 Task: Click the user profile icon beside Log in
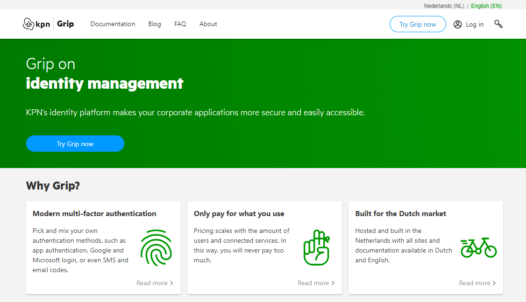pyautogui.click(x=458, y=24)
